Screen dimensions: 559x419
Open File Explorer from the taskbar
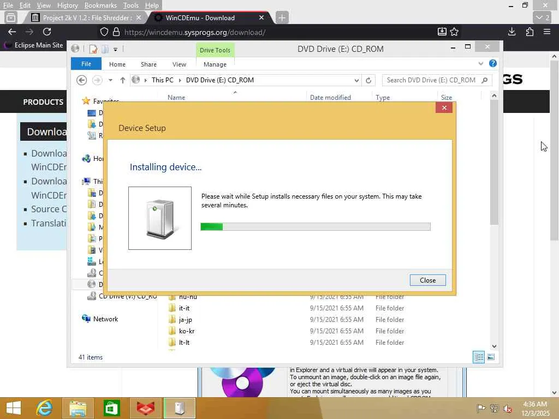coord(78,408)
